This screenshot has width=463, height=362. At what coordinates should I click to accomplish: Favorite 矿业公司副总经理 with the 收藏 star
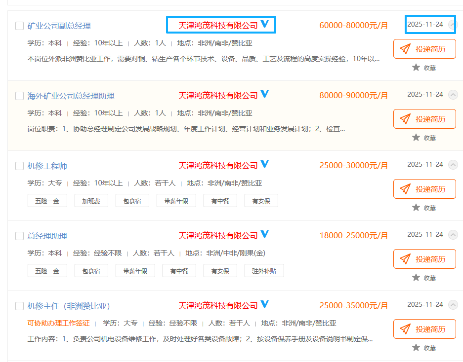[x=424, y=68]
